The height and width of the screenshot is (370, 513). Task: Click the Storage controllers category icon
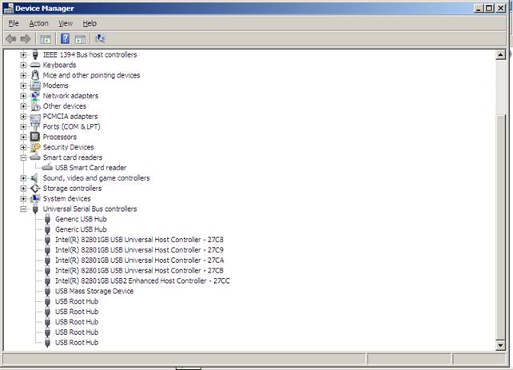point(35,189)
